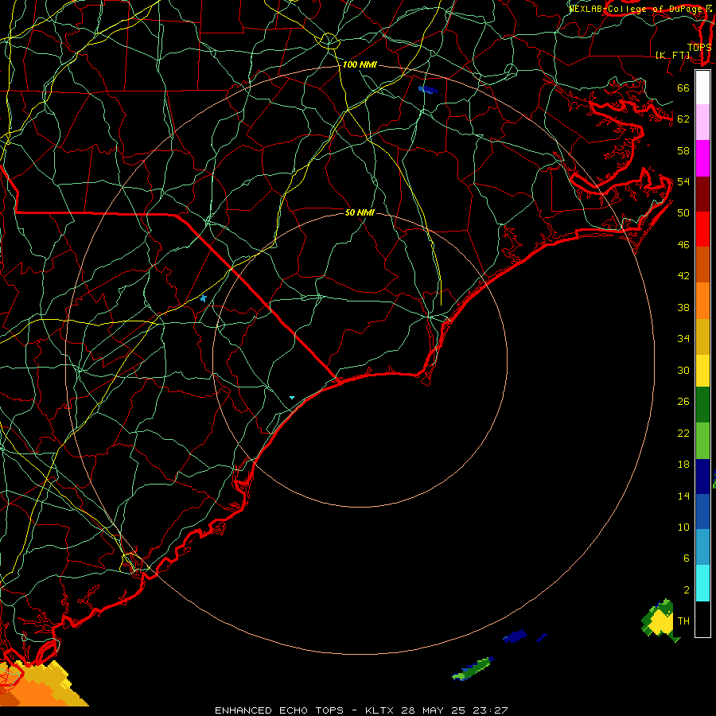Click the '38' legend value
Image resolution: width=716 pixels, height=716 pixels.
click(683, 307)
